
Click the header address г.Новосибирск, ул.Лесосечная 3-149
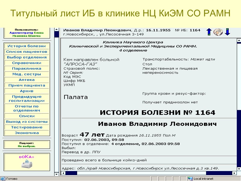tap(103, 34)
